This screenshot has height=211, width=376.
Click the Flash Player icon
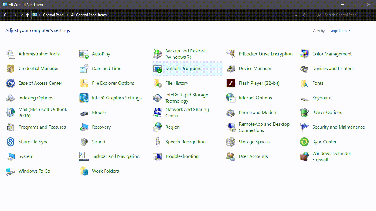[231, 83]
